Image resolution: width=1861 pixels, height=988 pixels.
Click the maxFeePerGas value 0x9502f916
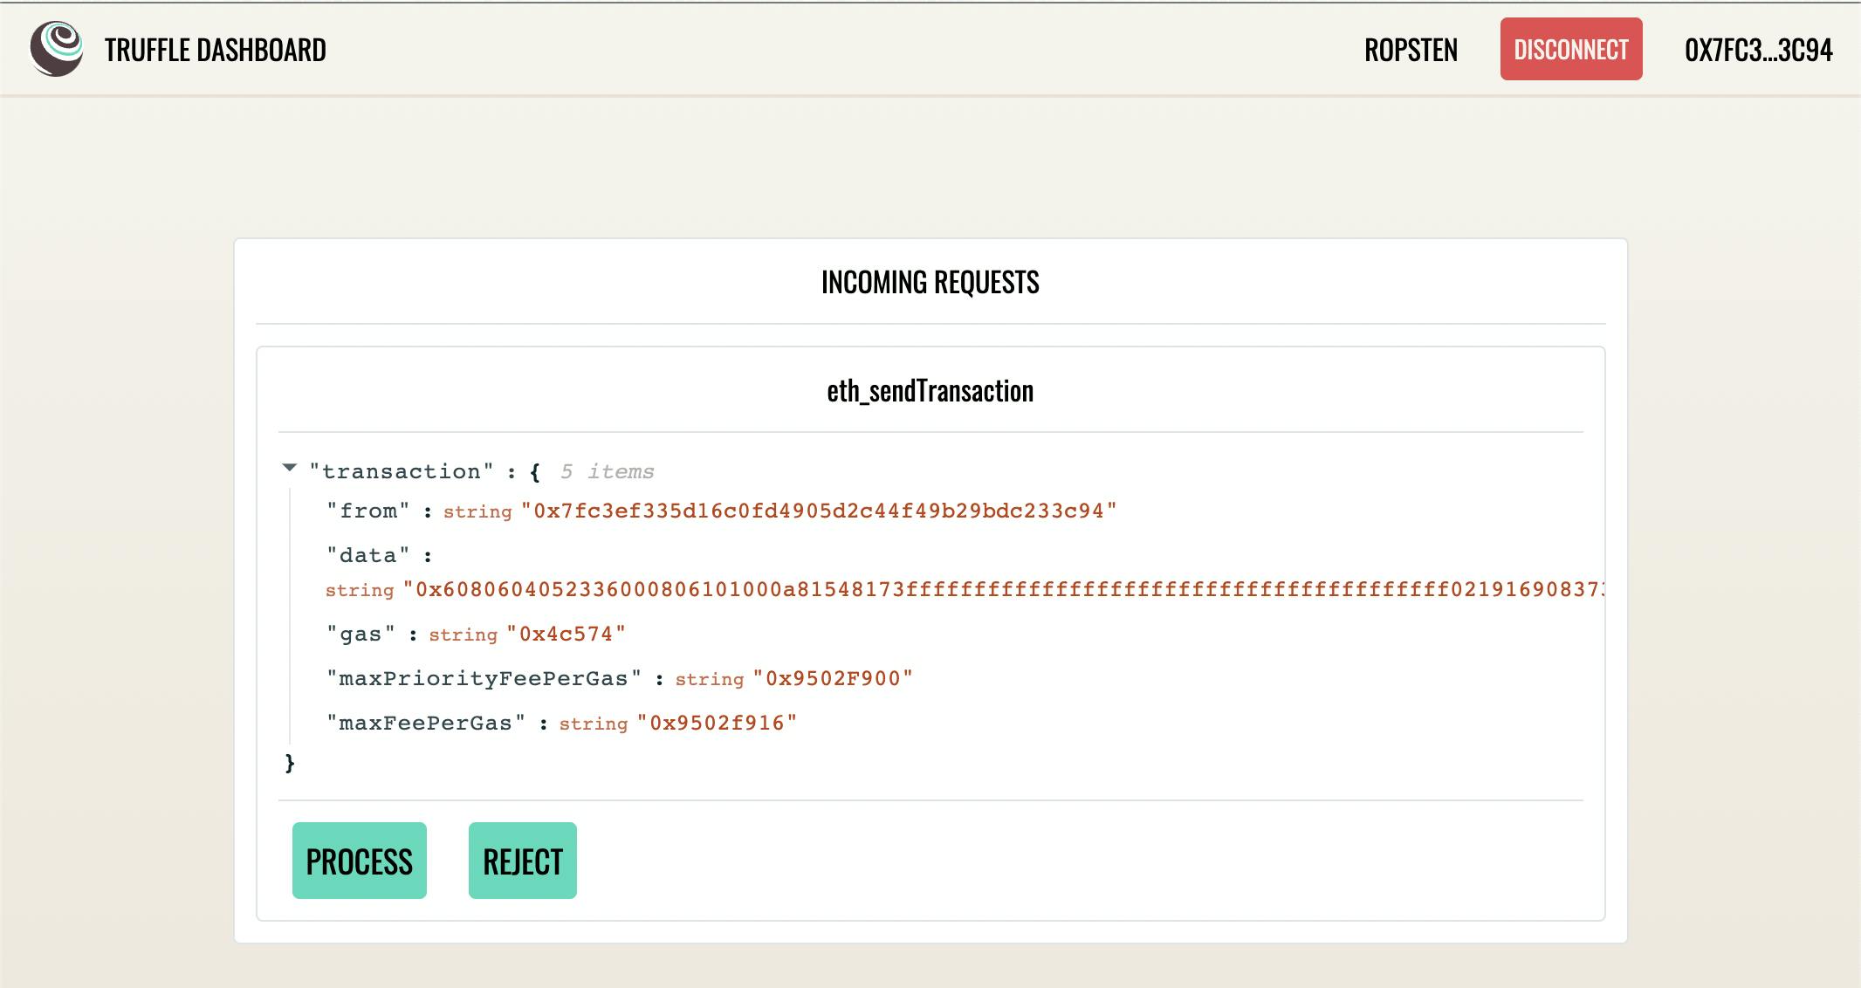pos(717,722)
